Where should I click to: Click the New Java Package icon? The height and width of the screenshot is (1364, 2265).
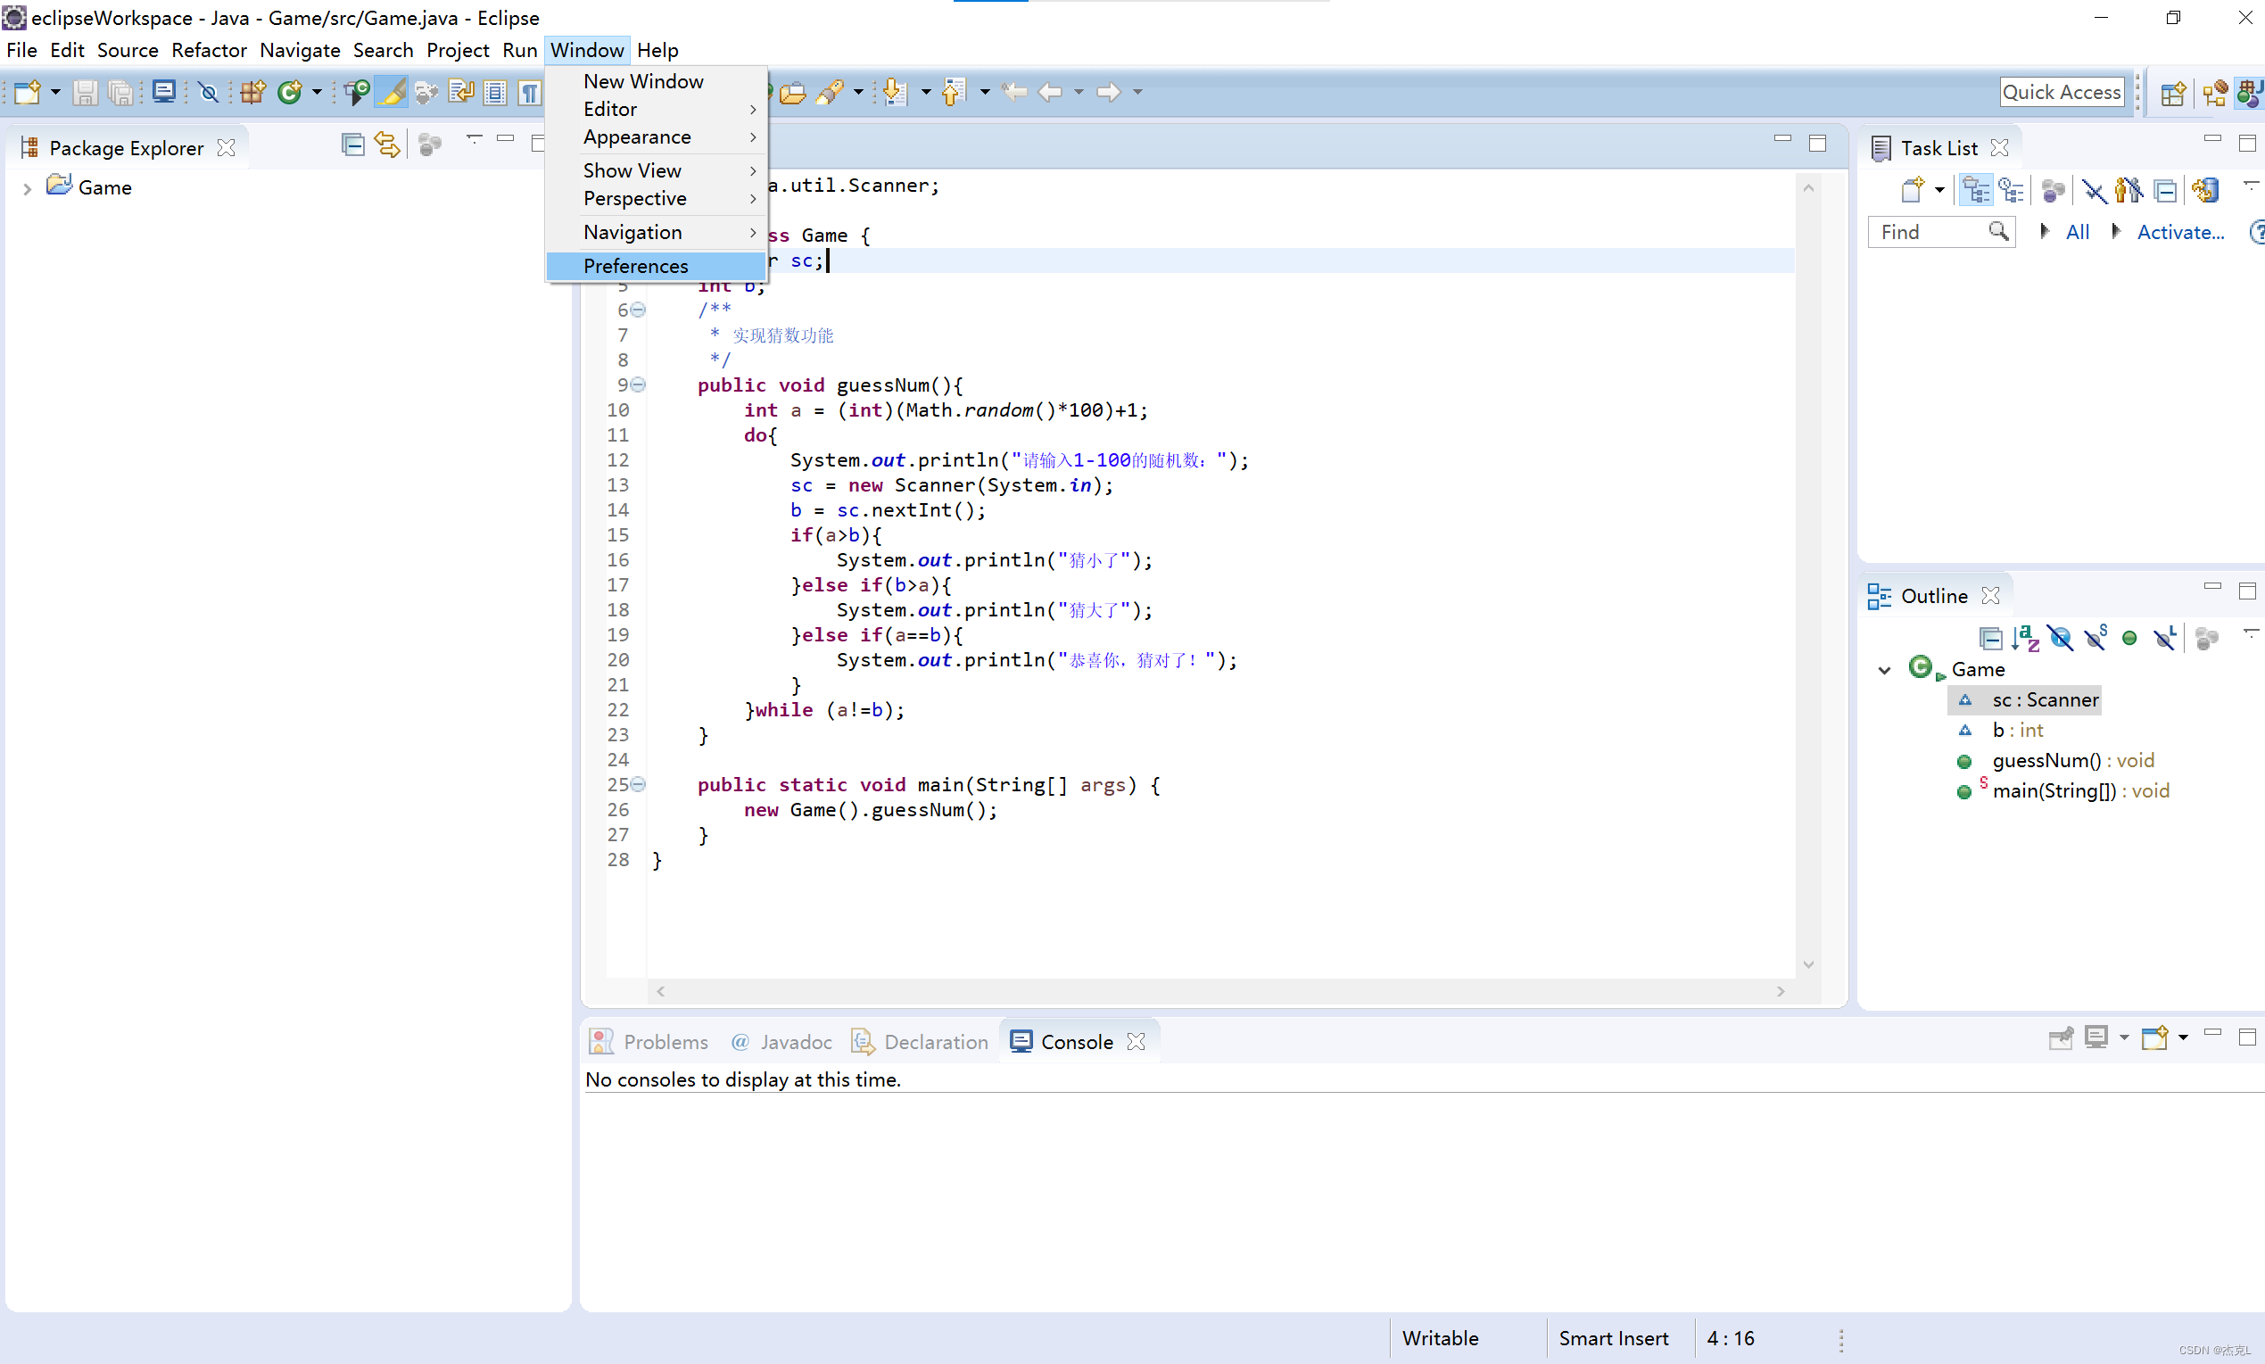[x=252, y=93]
